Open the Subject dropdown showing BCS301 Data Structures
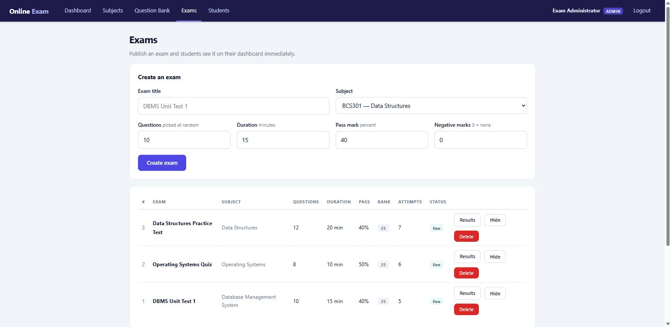The image size is (671, 327). pos(431,106)
